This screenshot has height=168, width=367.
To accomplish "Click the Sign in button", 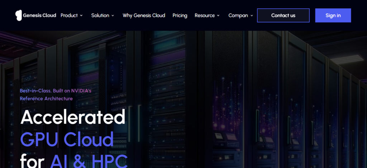I will point(333,15).
